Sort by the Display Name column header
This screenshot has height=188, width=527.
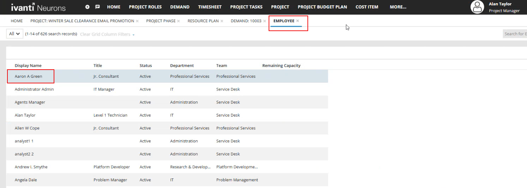[28, 65]
